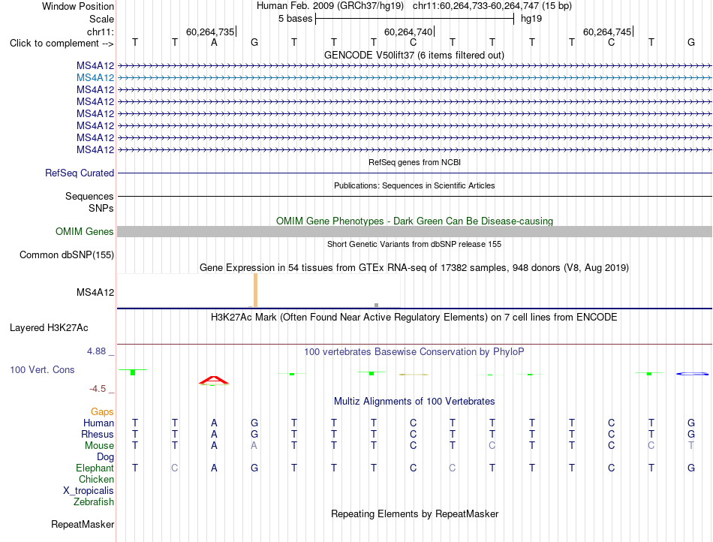Click the Elephant species label
The image size is (713, 542).
pyautogui.click(x=95, y=468)
